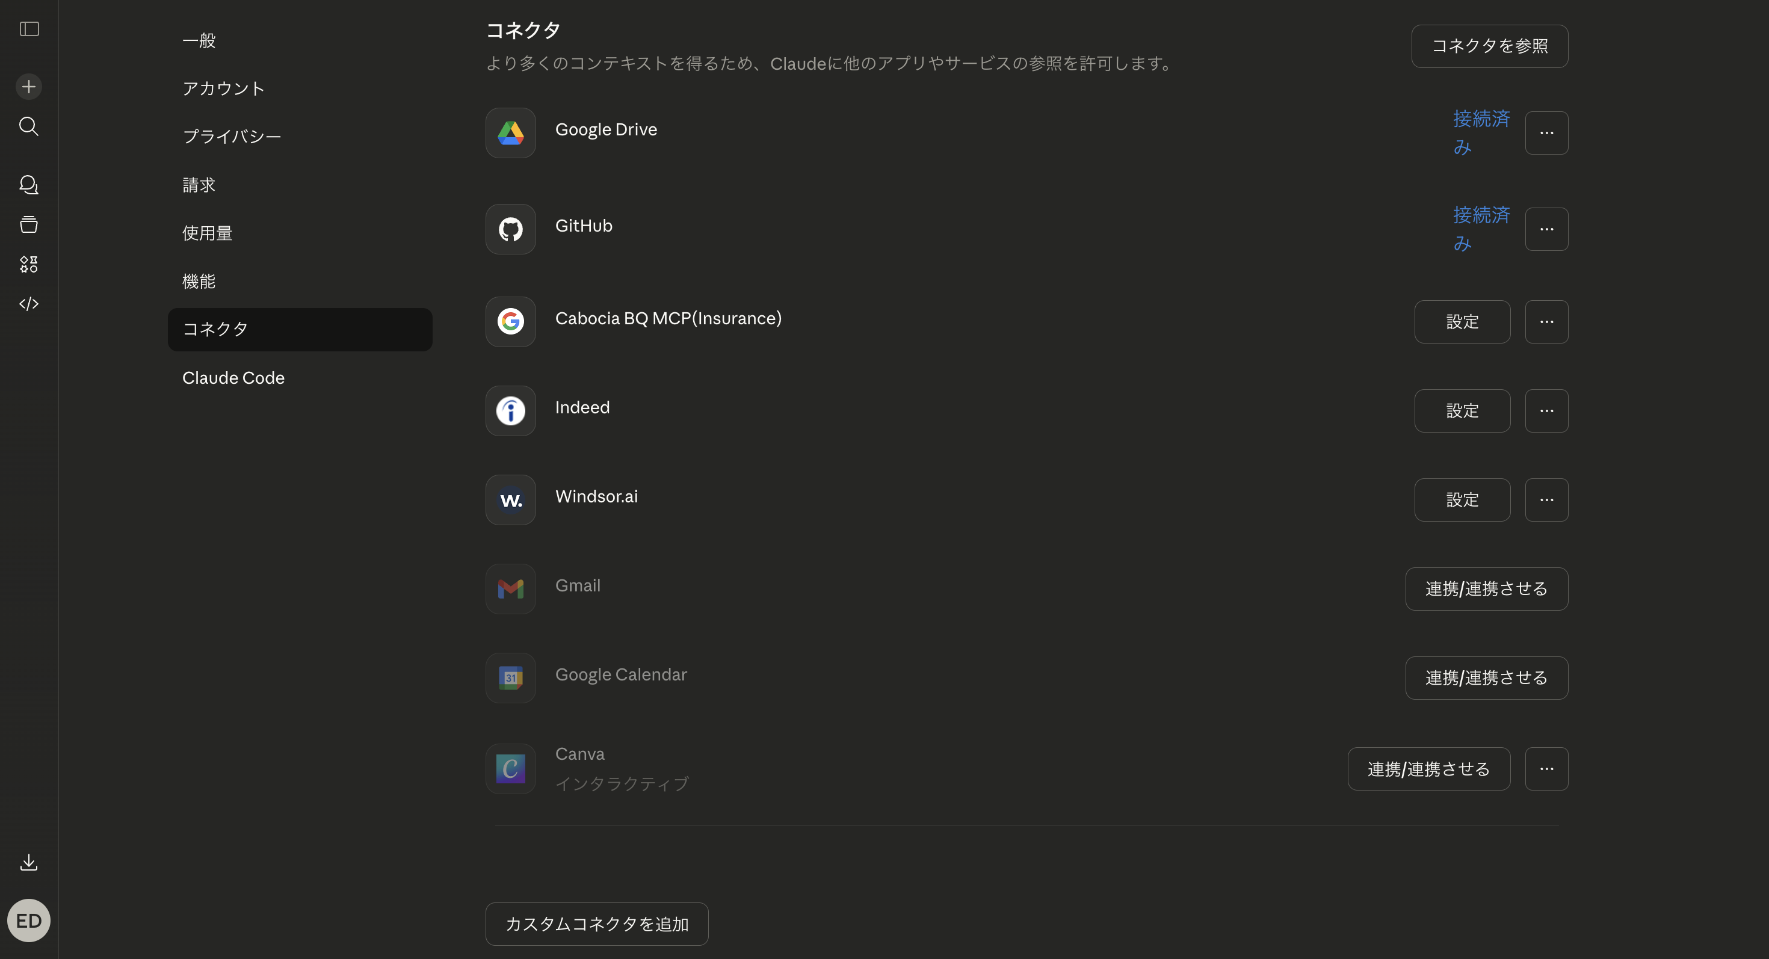The image size is (1769, 959).
Task: Click the code icon in the sidebar
Action: point(28,303)
